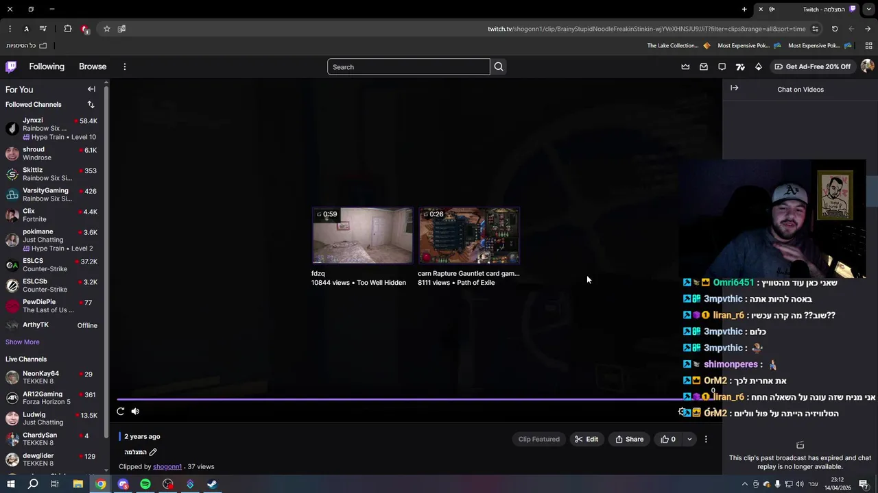Open Windows Start menu
878x493 pixels.
pyautogui.click(x=10, y=484)
